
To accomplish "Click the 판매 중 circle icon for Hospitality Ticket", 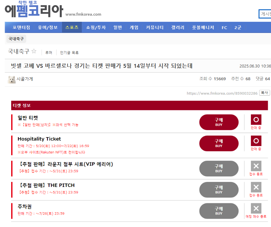I will (x=256, y=141).
